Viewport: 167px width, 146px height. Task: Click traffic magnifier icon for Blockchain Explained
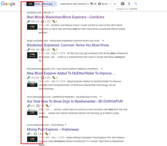tap(29, 50)
